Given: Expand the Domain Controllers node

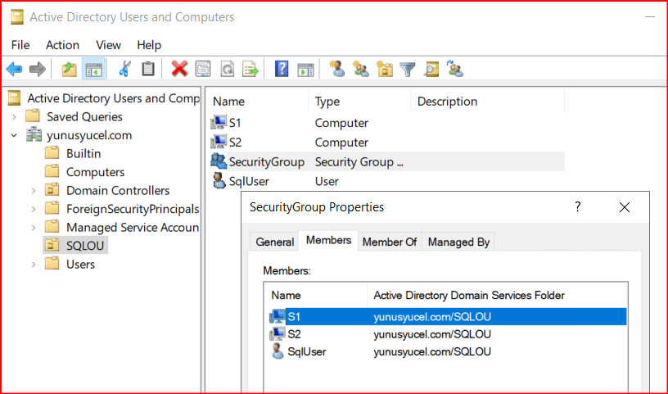Looking at the screenshot, I should 33,190.
